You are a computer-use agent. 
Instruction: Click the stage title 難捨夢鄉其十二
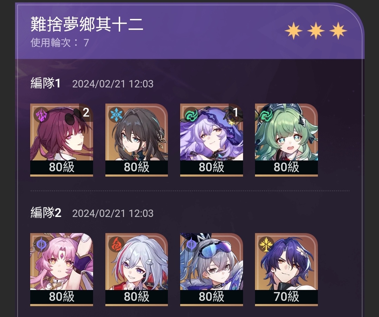(87, 24)
